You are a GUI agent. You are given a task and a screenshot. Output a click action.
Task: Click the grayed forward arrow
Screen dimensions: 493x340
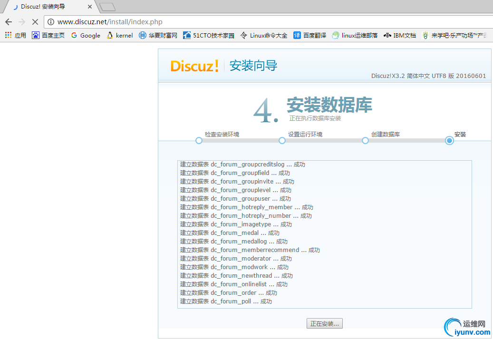click(22, 22)
